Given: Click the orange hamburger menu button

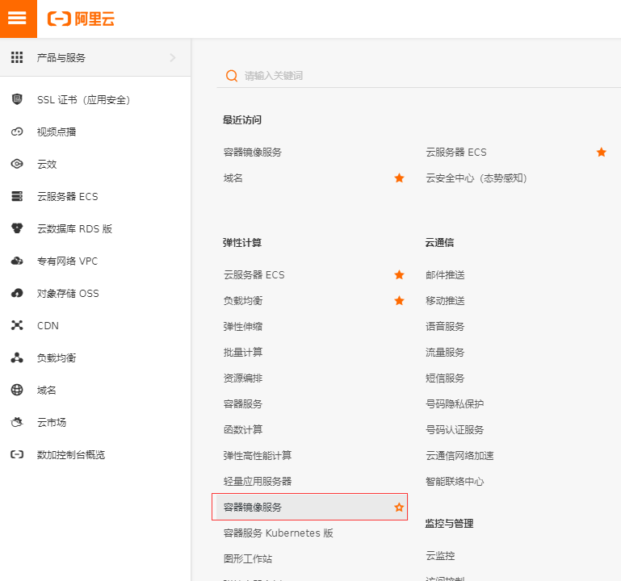Looking at the screenshot, I should (x=19, y=19).
